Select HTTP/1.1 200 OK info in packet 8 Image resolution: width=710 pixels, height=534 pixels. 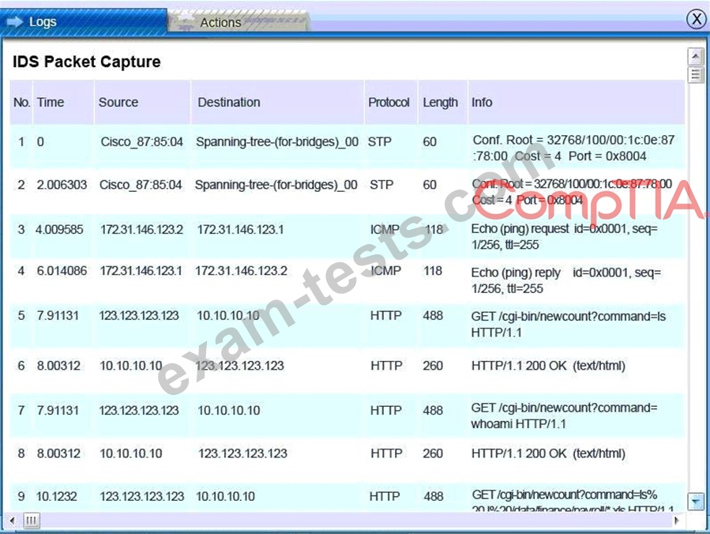pyautogui.click(x=548, y=453)
